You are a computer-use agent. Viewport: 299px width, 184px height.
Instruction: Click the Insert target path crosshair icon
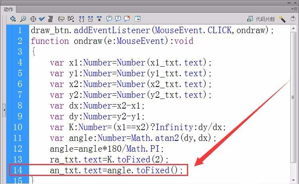[33, 19]
